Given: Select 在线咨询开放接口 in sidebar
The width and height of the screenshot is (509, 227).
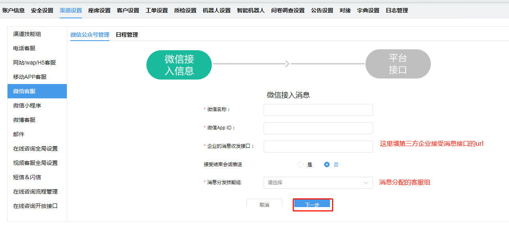Looking at the screenshot, I should (37, 206).
